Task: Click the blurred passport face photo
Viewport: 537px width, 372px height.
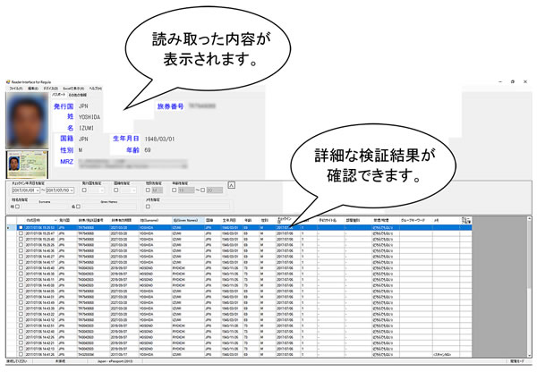Action: tap(28, 123)
